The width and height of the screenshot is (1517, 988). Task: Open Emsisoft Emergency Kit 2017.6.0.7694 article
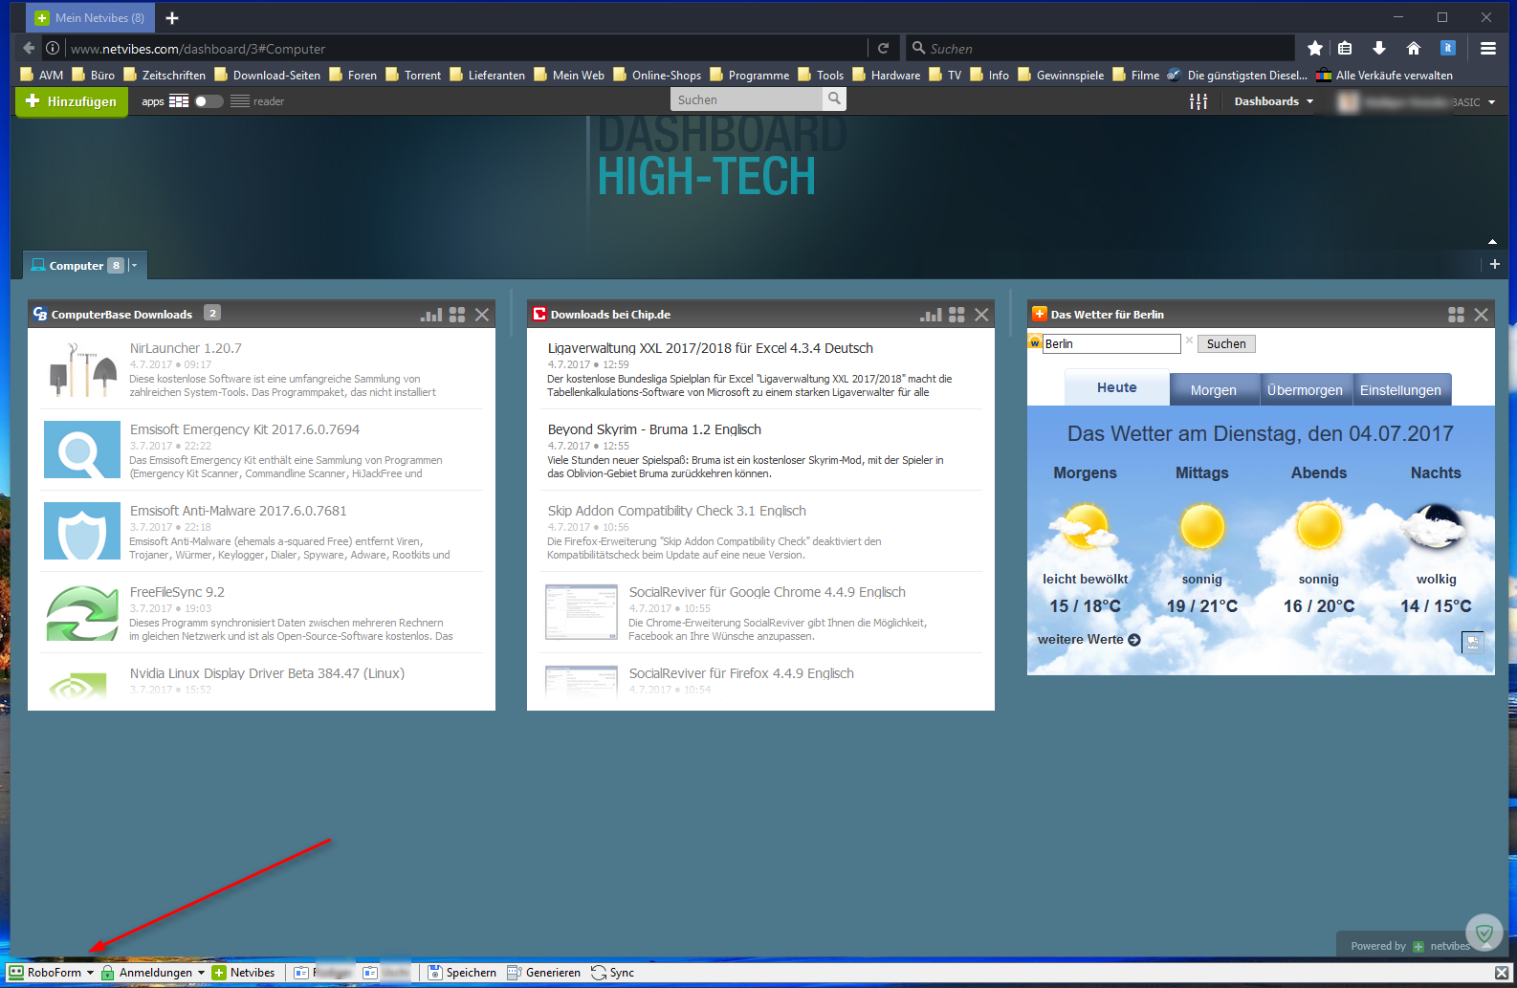(x=245, y=429)
